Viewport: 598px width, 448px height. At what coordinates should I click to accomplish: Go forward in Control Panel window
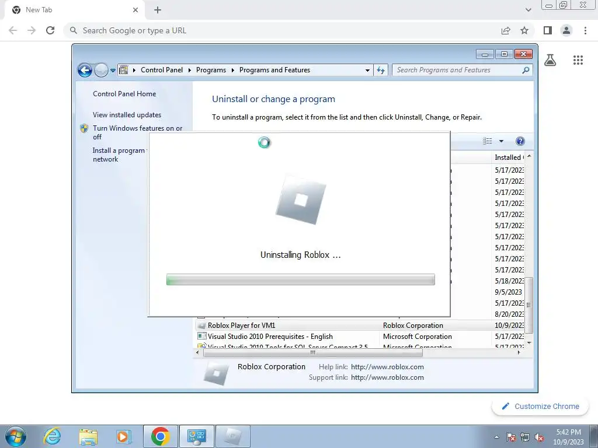point(101,70)
